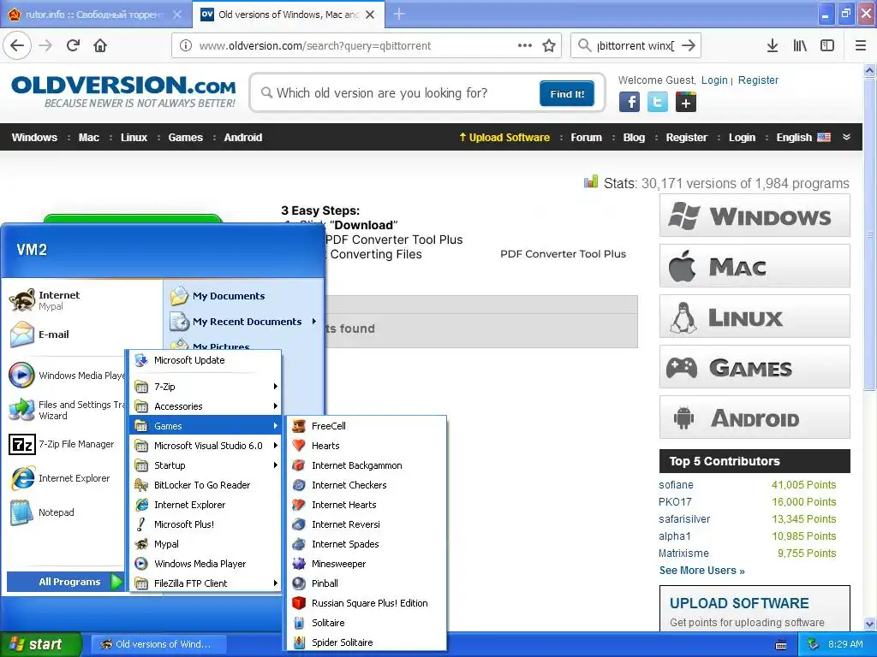The height and width of the screenshot is (657, 877).
Task: Expand the Startup program folder
Action: coord(206,465)
